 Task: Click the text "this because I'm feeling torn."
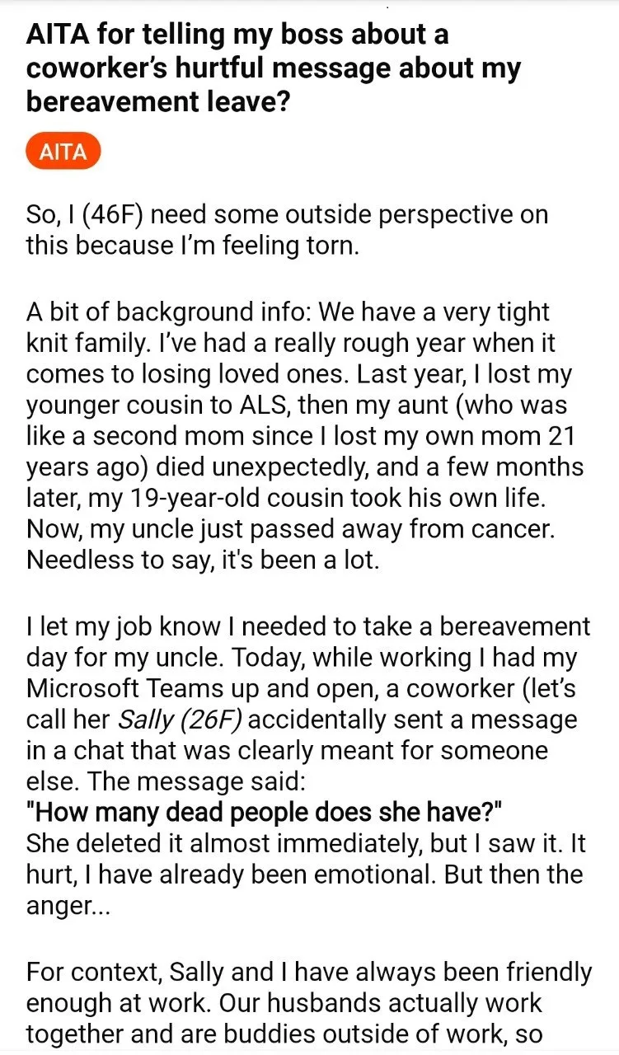[x=193, y=246]
